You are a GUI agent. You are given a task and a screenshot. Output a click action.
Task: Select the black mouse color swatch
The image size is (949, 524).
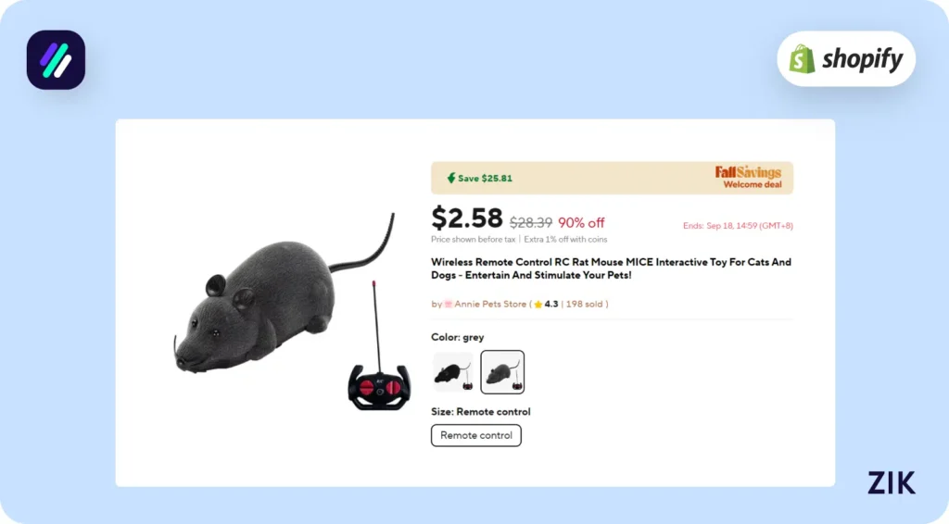point(453,372)
